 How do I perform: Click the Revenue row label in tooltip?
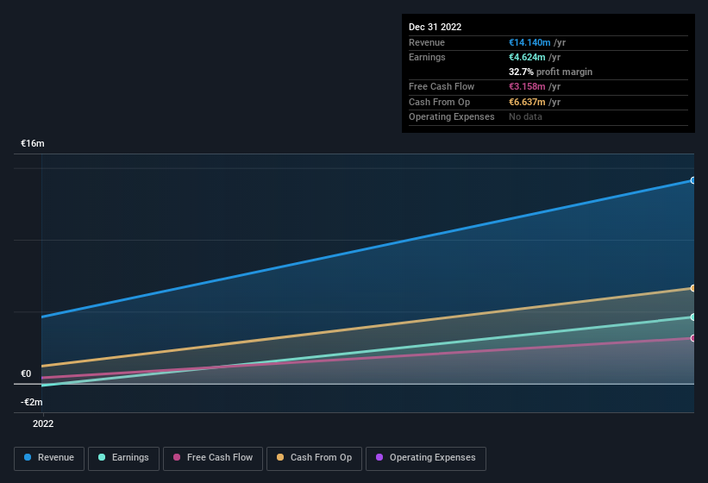[427, 42]
